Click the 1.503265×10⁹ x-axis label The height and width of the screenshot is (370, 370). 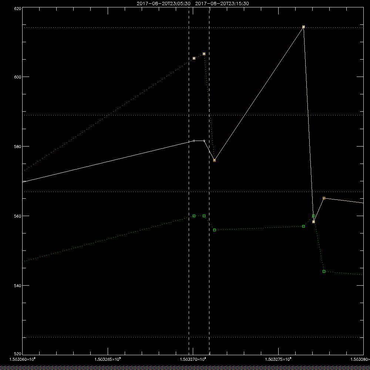point(108,359)
